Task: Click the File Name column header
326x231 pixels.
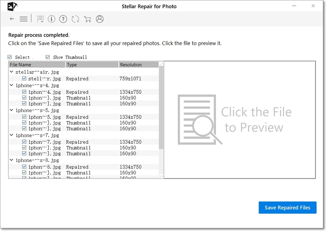Action: point(37,65)
